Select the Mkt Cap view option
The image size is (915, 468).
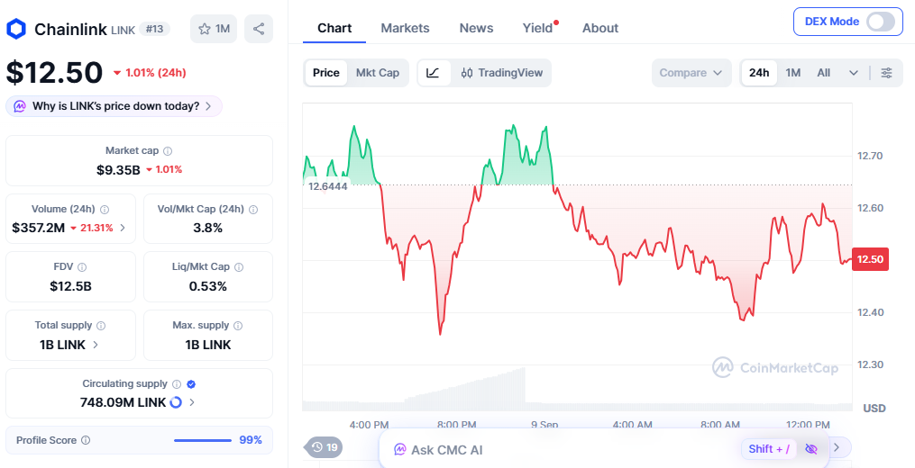(x=378, y=73)
